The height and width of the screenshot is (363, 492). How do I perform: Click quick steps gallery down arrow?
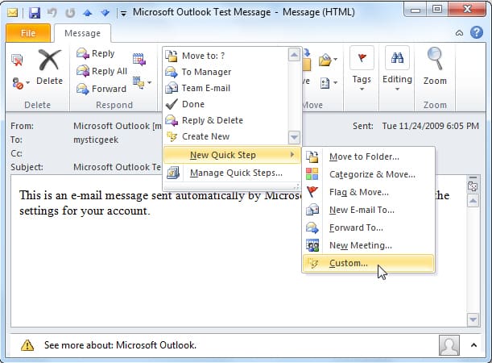294,137
